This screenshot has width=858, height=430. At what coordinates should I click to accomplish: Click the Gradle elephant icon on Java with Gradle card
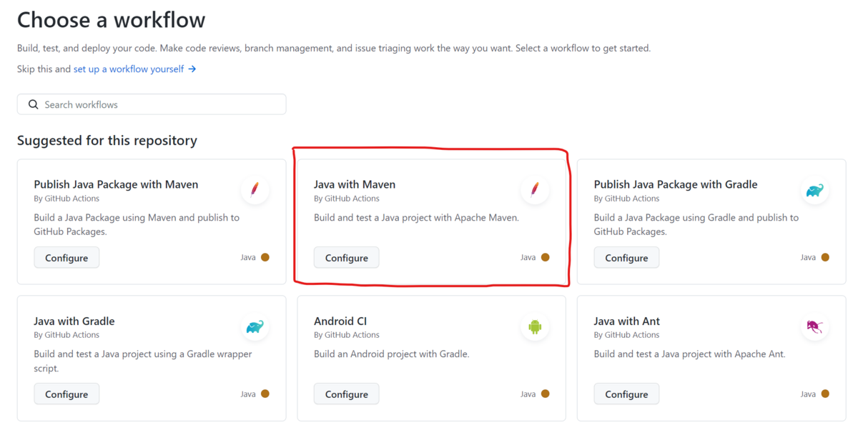coord(255,327)
